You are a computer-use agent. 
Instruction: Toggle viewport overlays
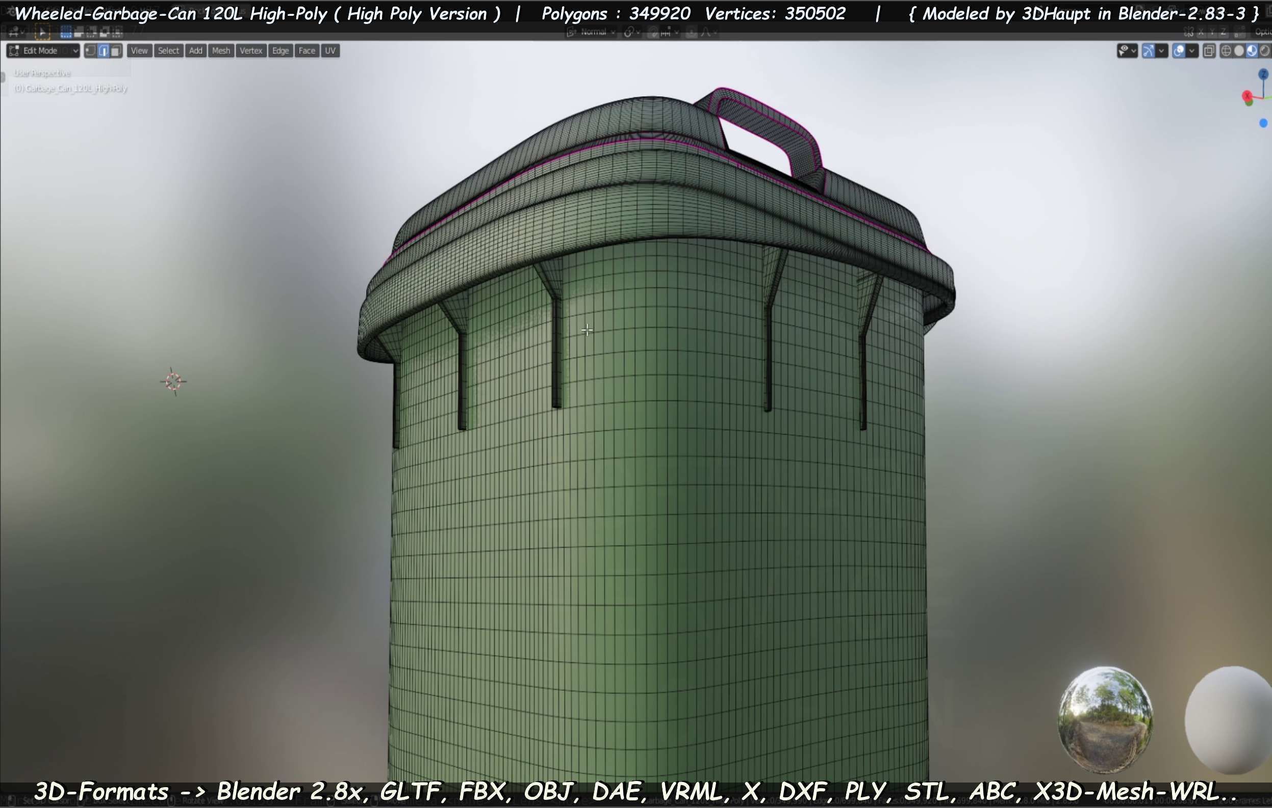point(1179,50)
